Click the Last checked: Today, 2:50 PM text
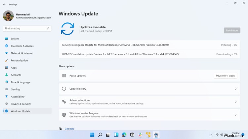Viewport: 248px width, 139px height. click(96, 31)
